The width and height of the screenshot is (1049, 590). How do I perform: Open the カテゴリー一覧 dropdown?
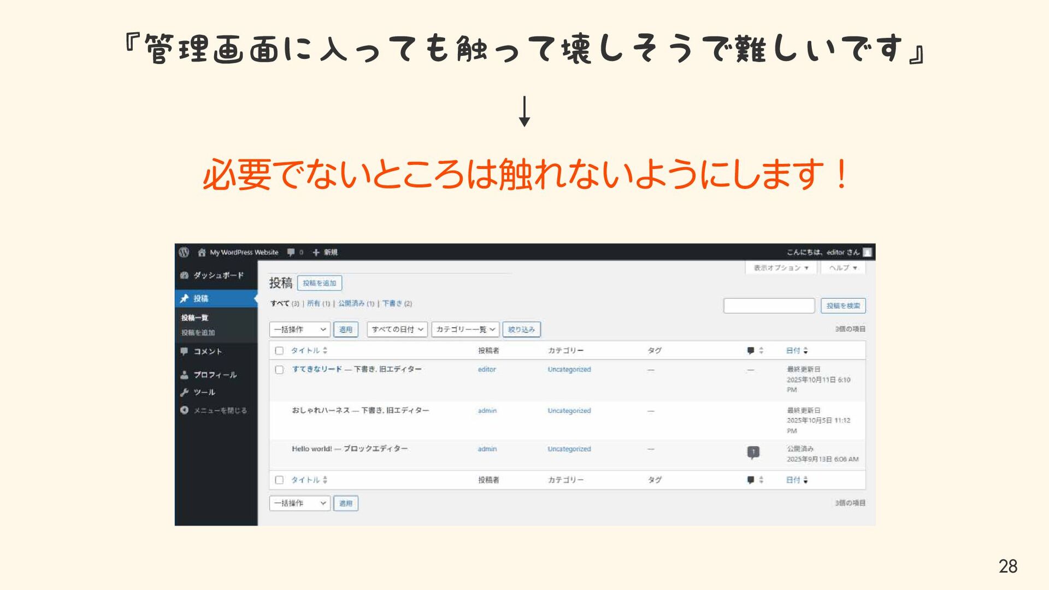tap(465, 329)
